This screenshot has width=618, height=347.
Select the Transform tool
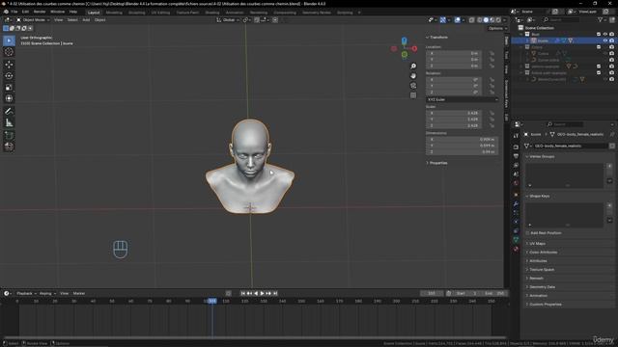pyautogui.click(x=9, y=98)
